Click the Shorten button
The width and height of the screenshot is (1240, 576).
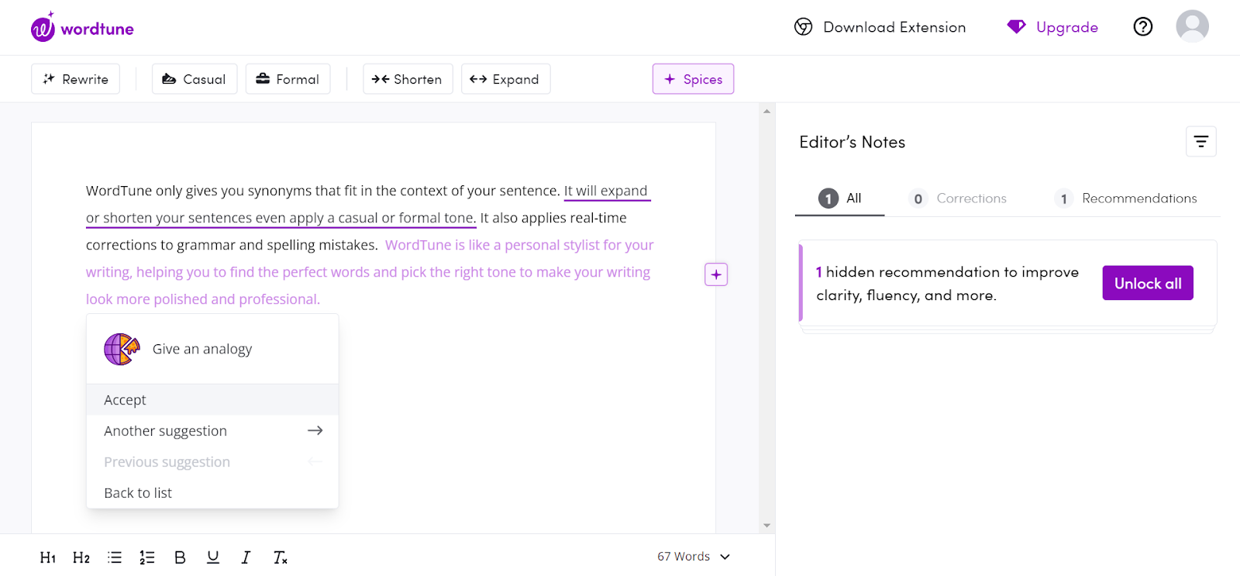click(x=408, y=79)
